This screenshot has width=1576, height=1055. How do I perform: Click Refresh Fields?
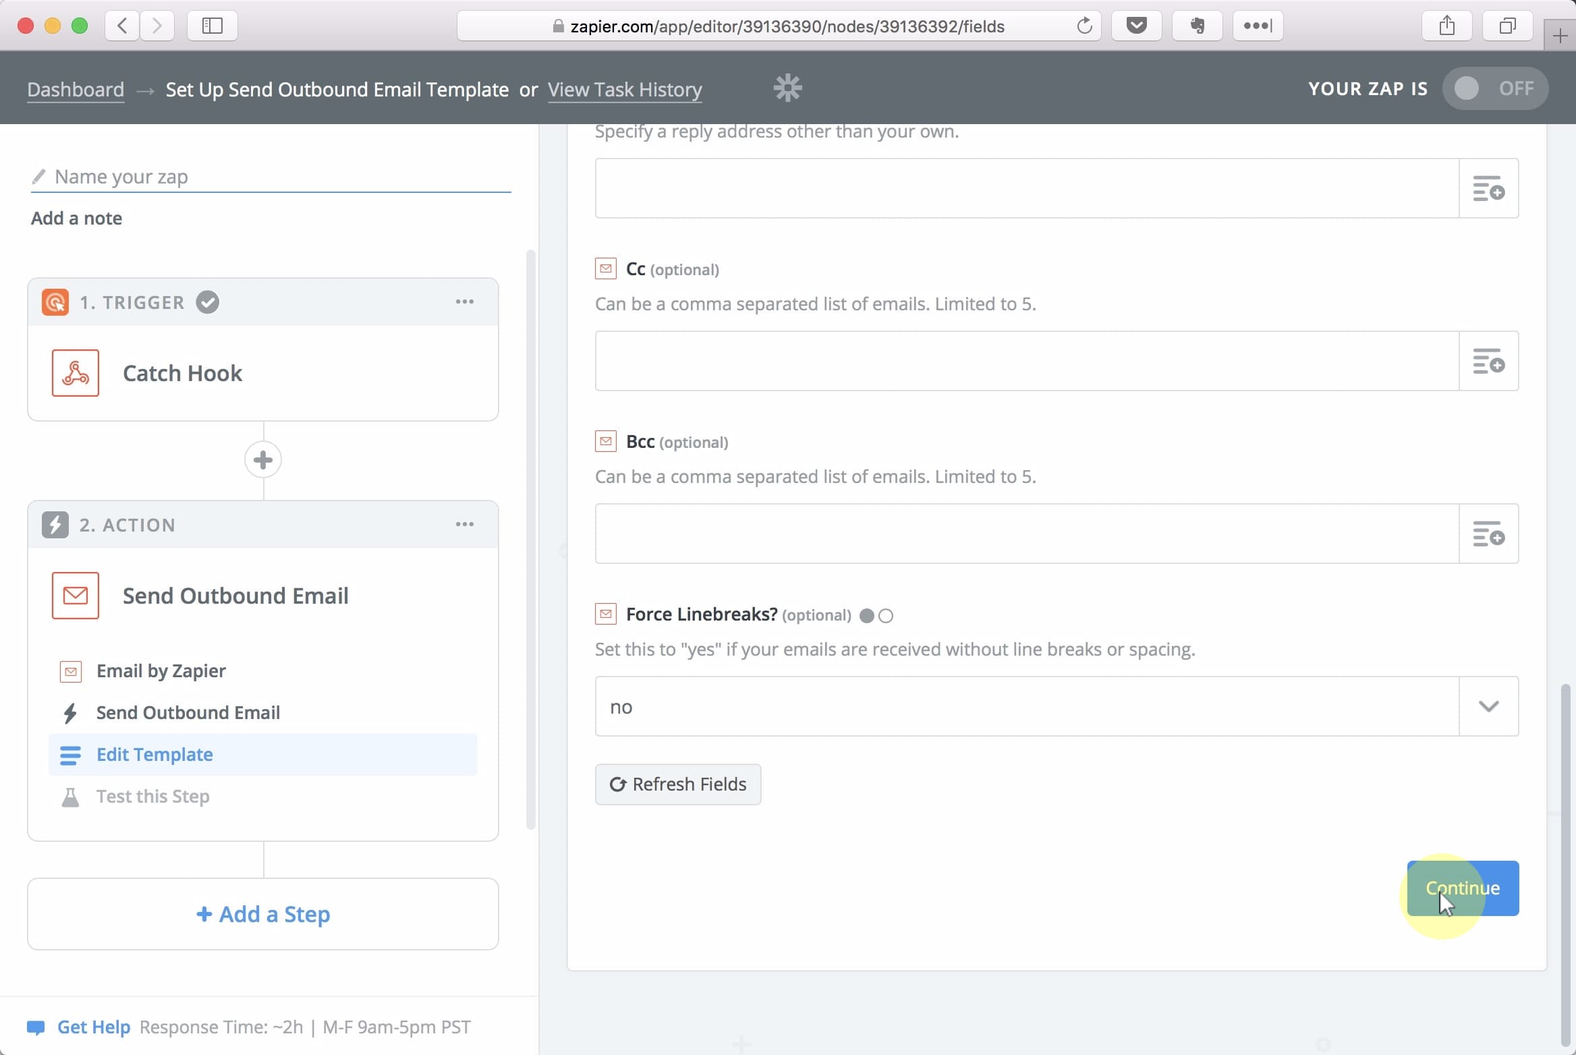(x=678, y=785)
